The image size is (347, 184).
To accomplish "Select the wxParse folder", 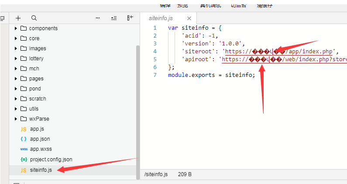I will (x=38, y=119).
